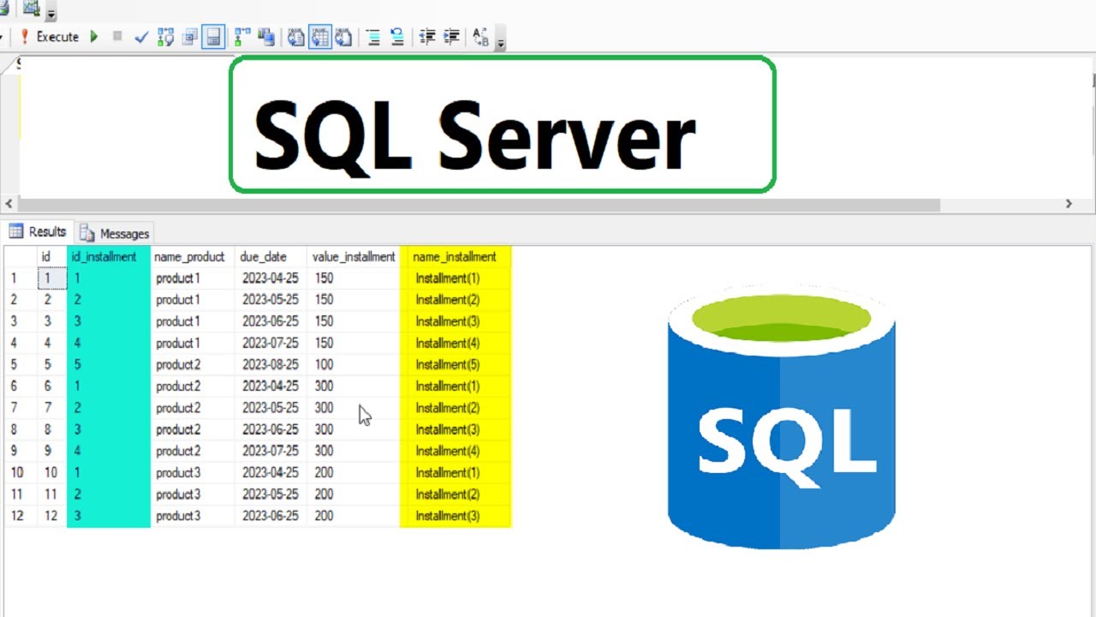Click the horizontal scrollbar thumb of the editor
Image resolution: width=1096 pixels, height=617 pixels.
(x=479, y=205)
